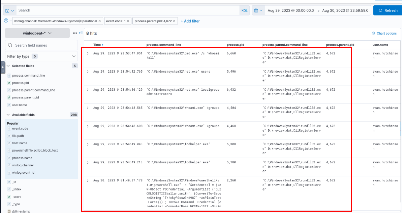Viewport: 402px width, 213px height.
Task: Click the Refresh button
Action: tap(388, 10)
